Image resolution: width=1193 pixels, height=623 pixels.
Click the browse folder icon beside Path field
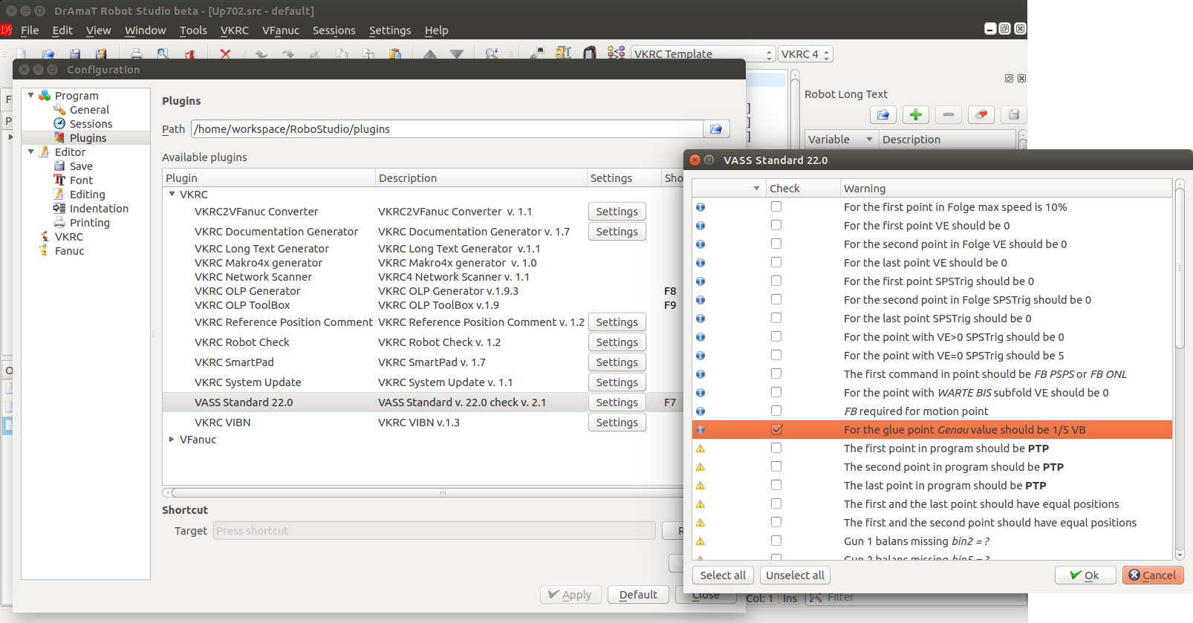point(716,128)
